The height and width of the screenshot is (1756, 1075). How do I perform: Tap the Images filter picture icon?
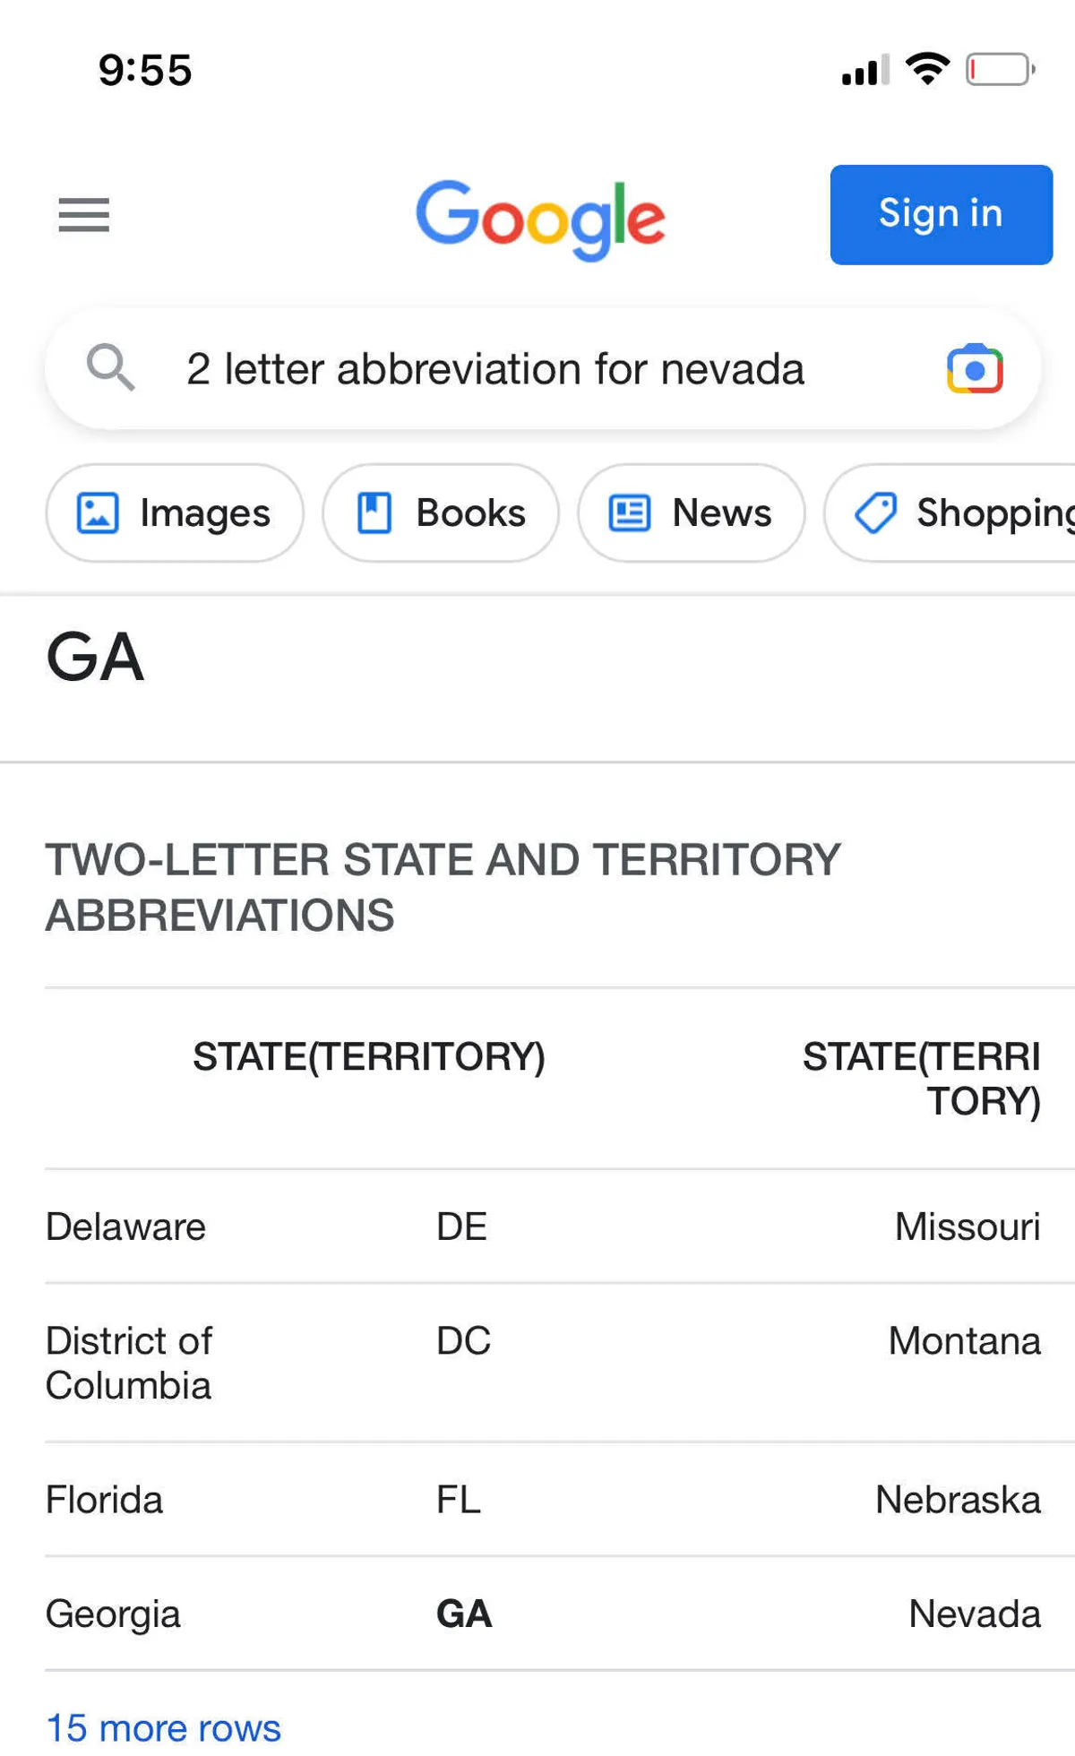click(98, 513)
